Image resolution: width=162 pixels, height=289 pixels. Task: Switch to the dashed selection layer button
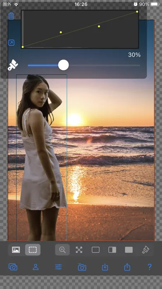click(33, 250)
